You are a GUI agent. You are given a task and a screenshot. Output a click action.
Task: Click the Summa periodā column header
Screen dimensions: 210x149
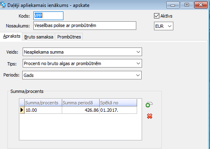coord(81,103)
